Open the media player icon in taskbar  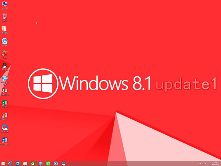coord(18,163)
